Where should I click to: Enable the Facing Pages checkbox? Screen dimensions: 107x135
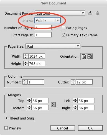point(63,28)
